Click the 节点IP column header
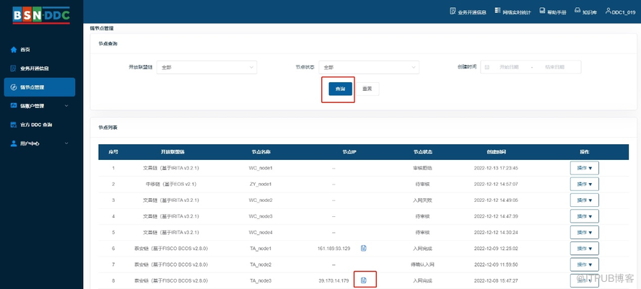Image resolution: width=641 pixels, height=289 pixels. click(x=349, y=152)
